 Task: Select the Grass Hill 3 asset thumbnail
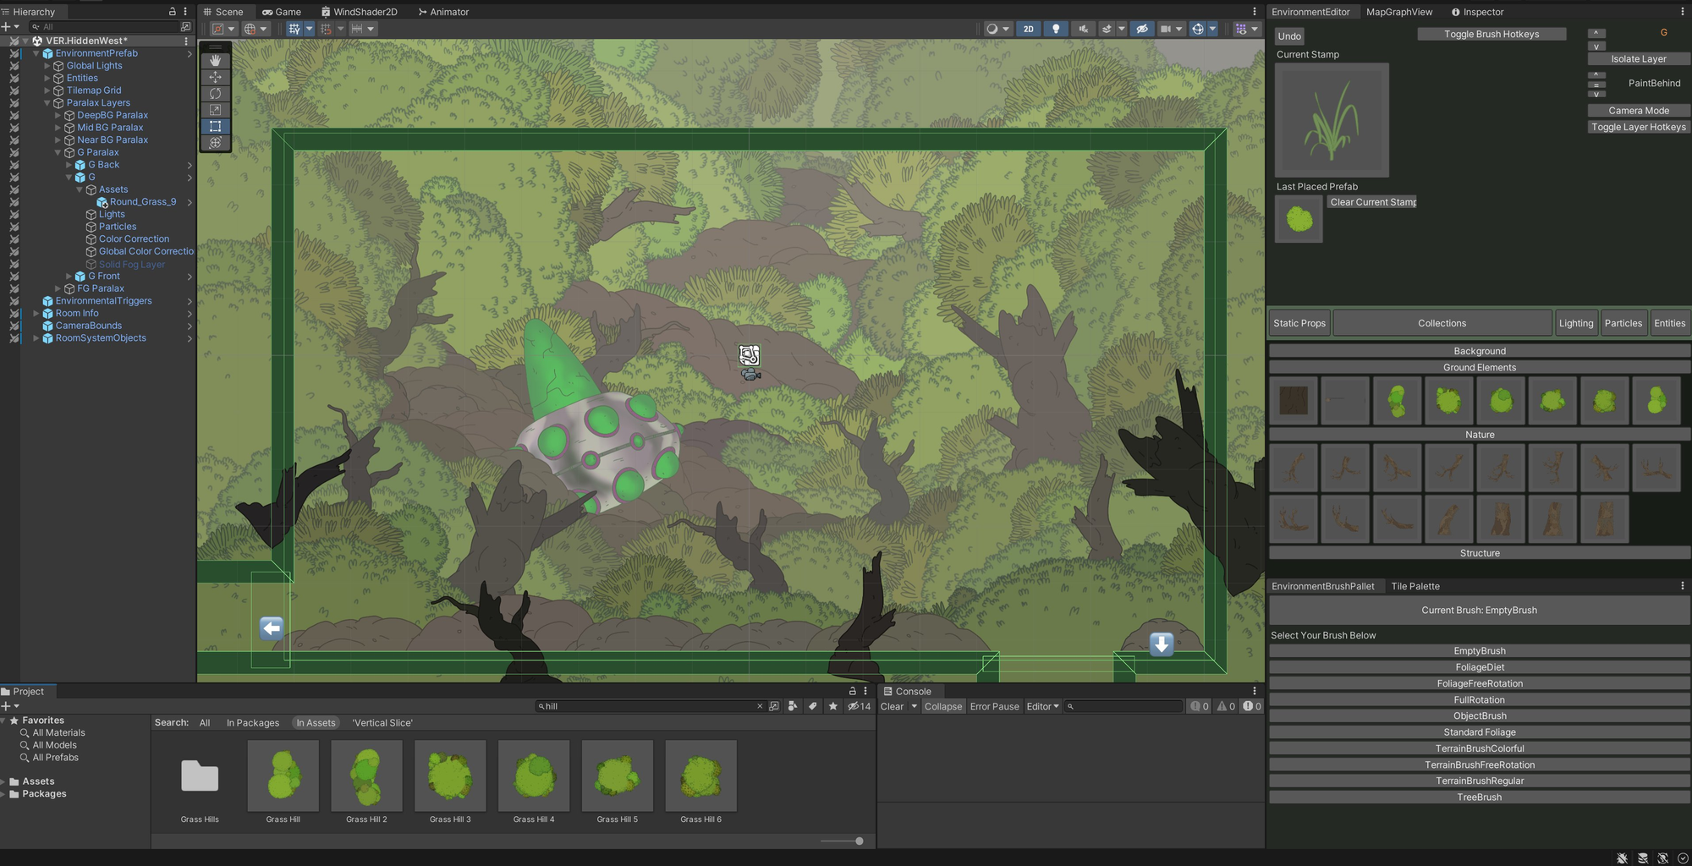tap(450, 776)
